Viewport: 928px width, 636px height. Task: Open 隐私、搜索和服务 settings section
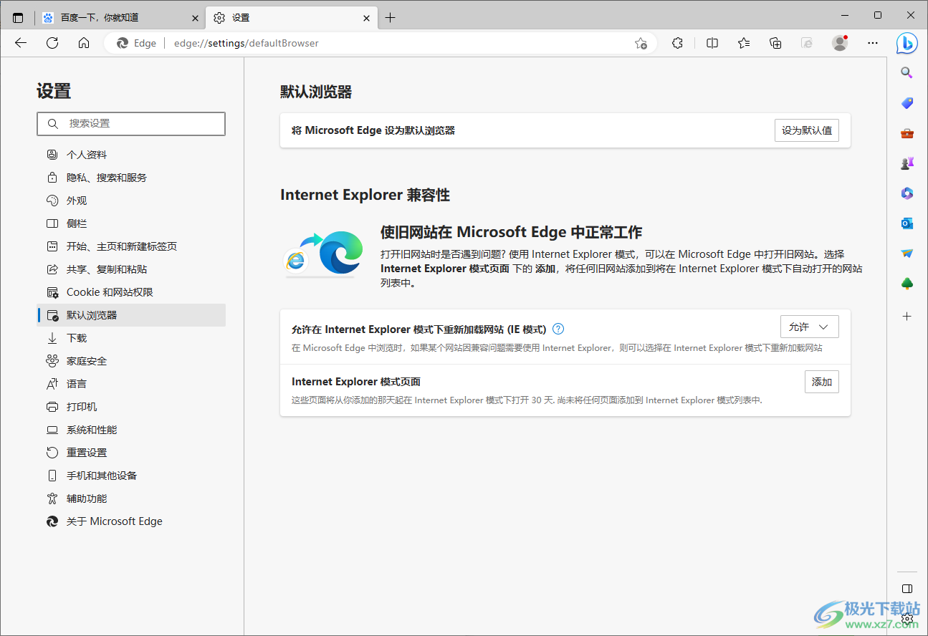[x=131, y=178]
